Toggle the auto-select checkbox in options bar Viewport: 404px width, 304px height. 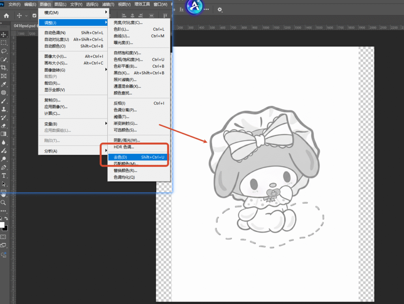[34, 16]
